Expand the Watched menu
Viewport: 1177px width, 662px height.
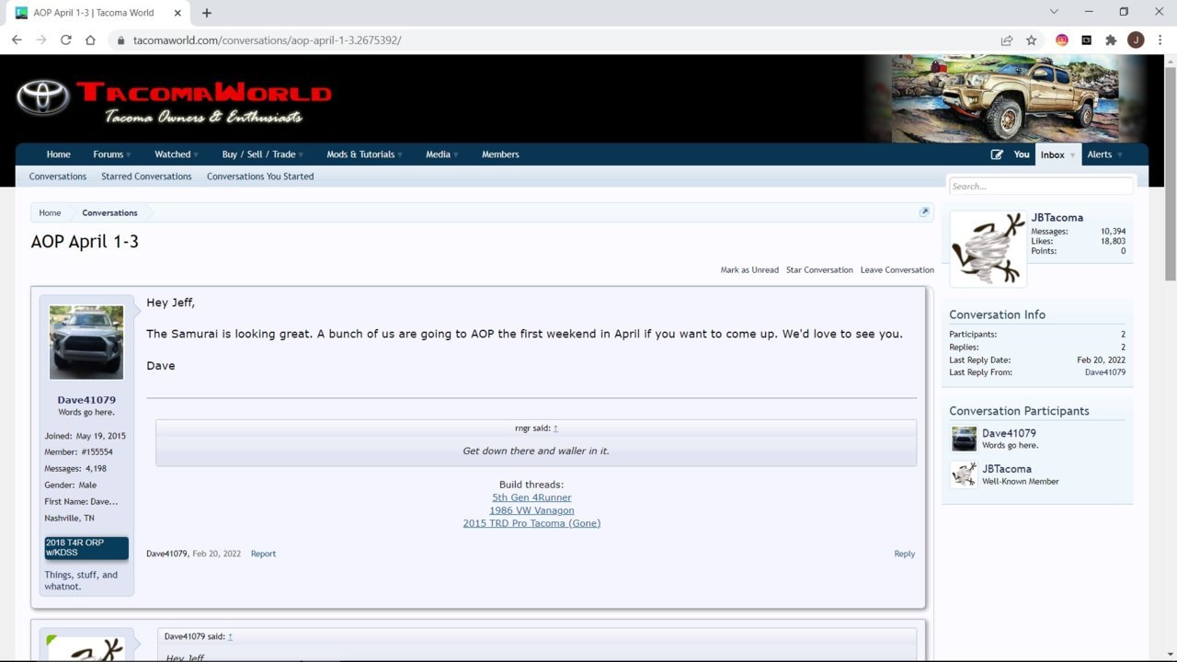click(x=176, y=154)
